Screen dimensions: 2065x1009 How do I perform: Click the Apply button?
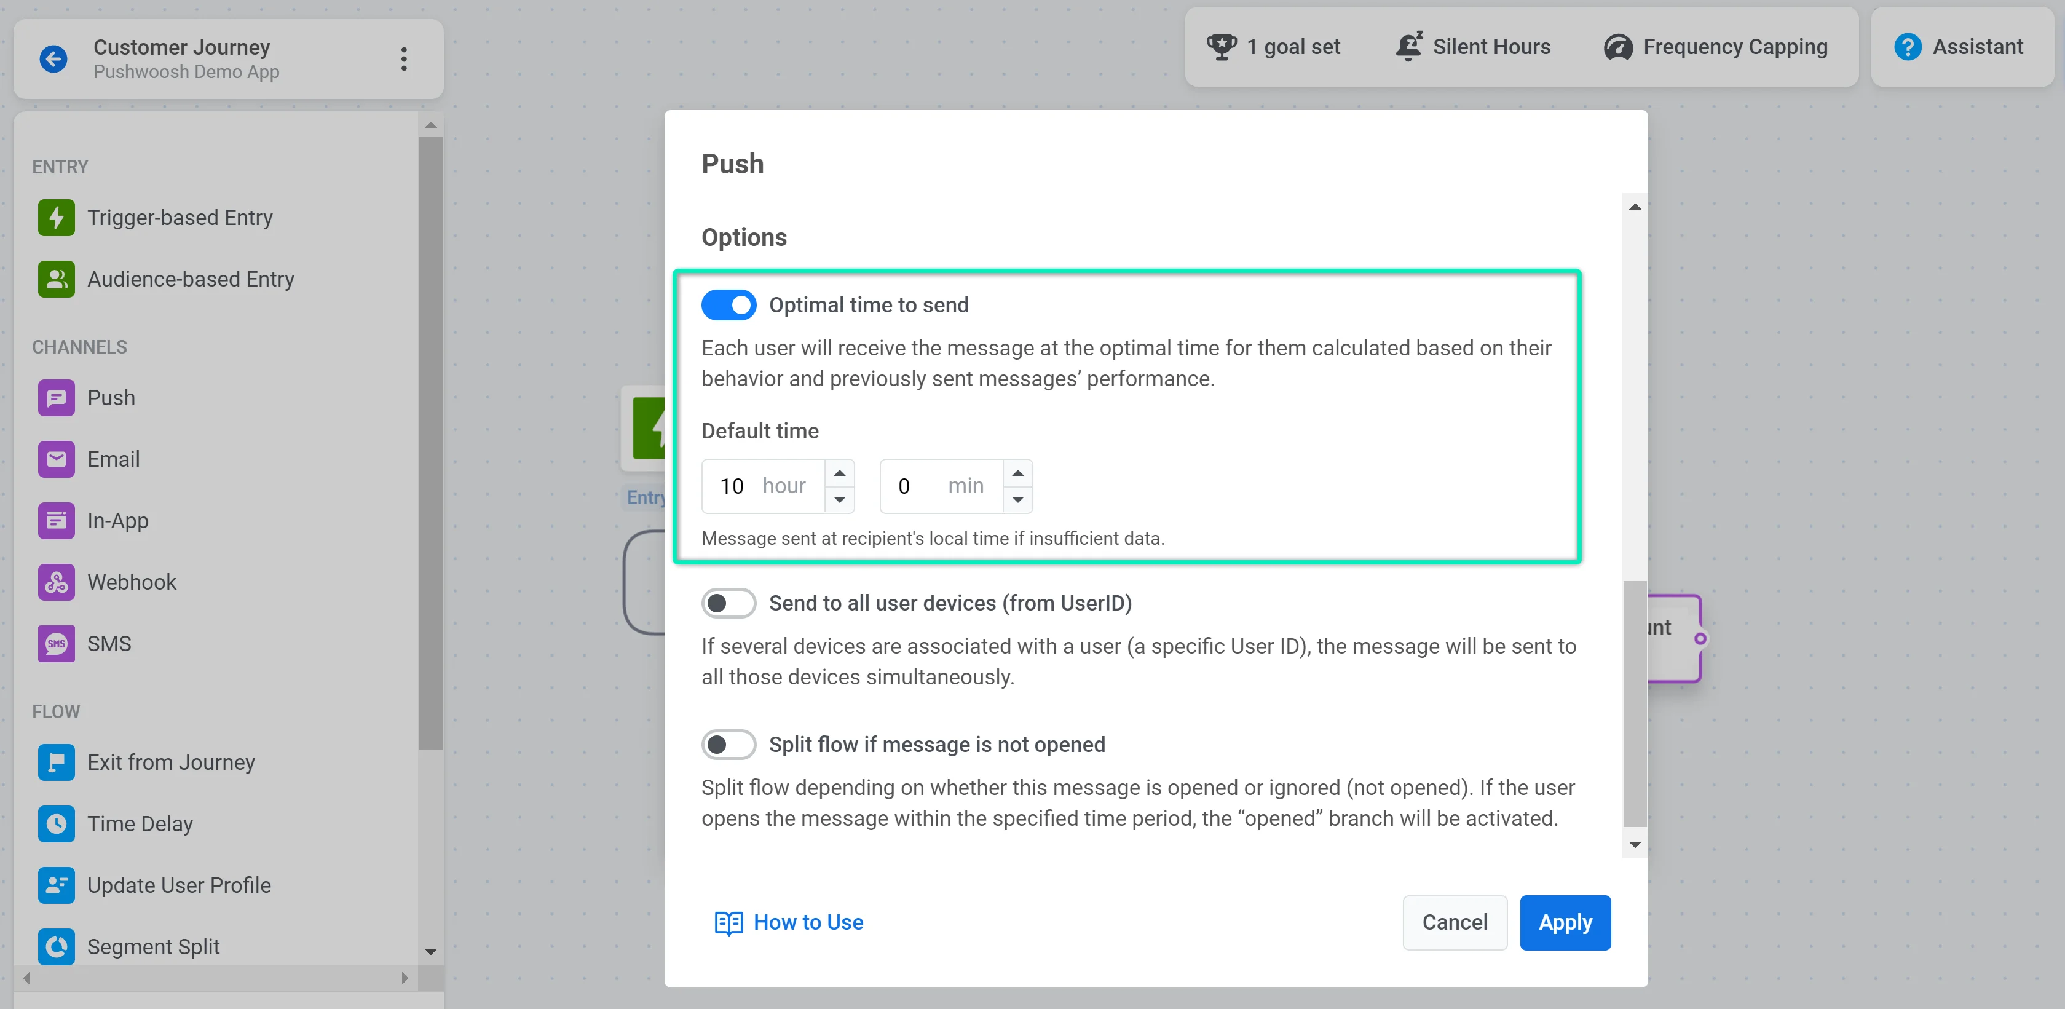1565,922
